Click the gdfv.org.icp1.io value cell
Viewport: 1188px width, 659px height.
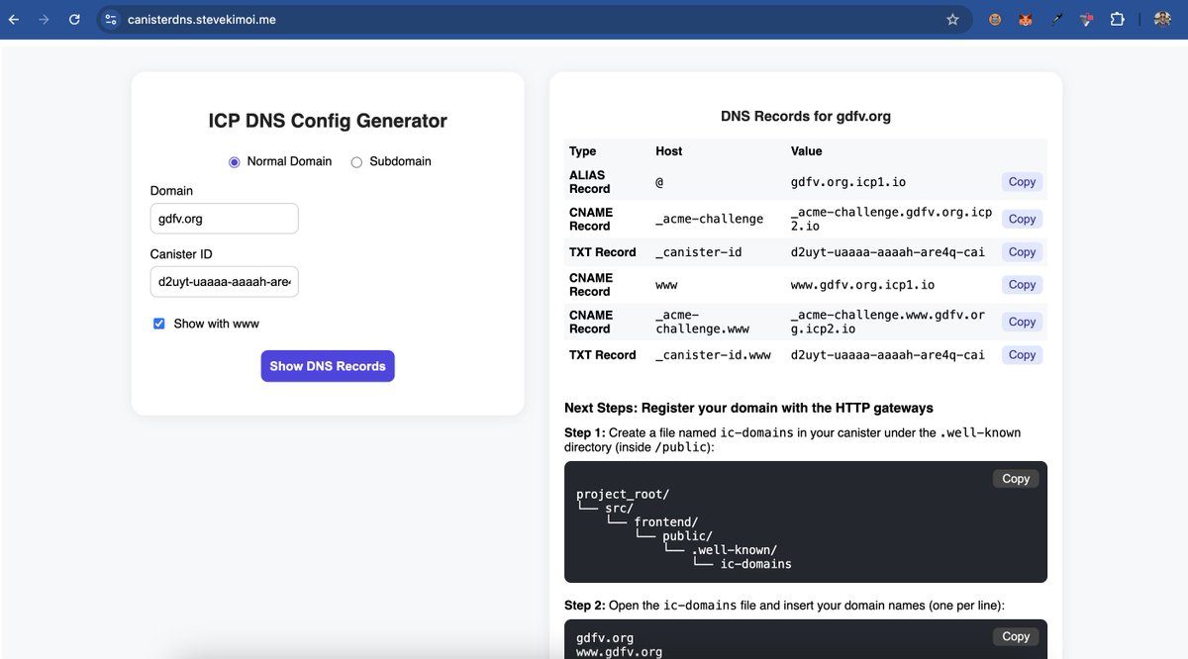click(x=848, y=182)
